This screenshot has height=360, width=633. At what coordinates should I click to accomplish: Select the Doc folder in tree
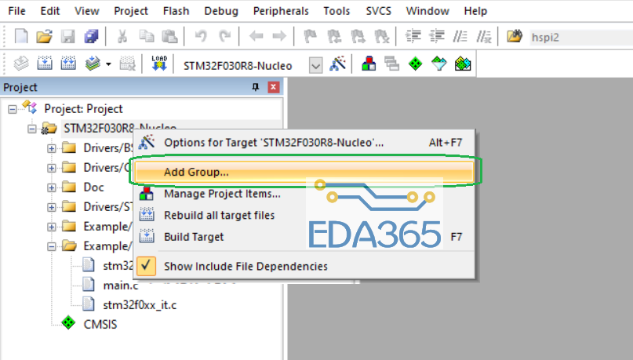[x=93, y=187]
